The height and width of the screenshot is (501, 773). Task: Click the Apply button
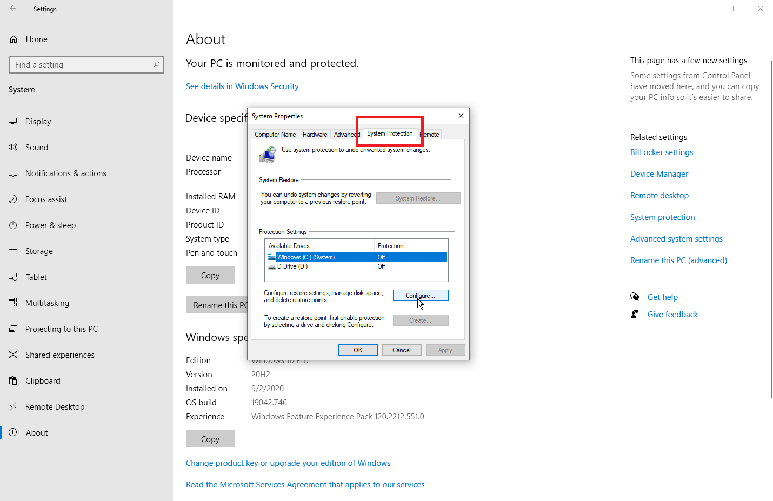445,350
